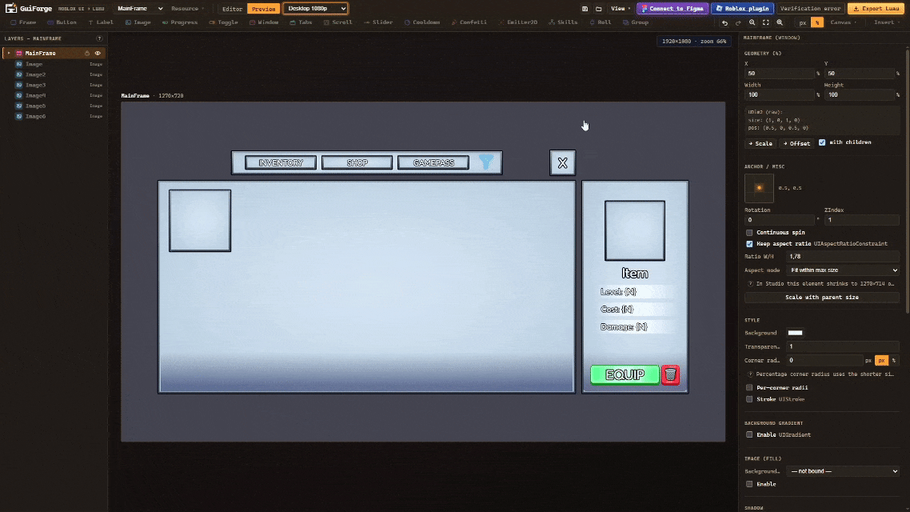Add a Button element from the toolbar
This screenshot has height=512, width=910.
pos(62,22)
